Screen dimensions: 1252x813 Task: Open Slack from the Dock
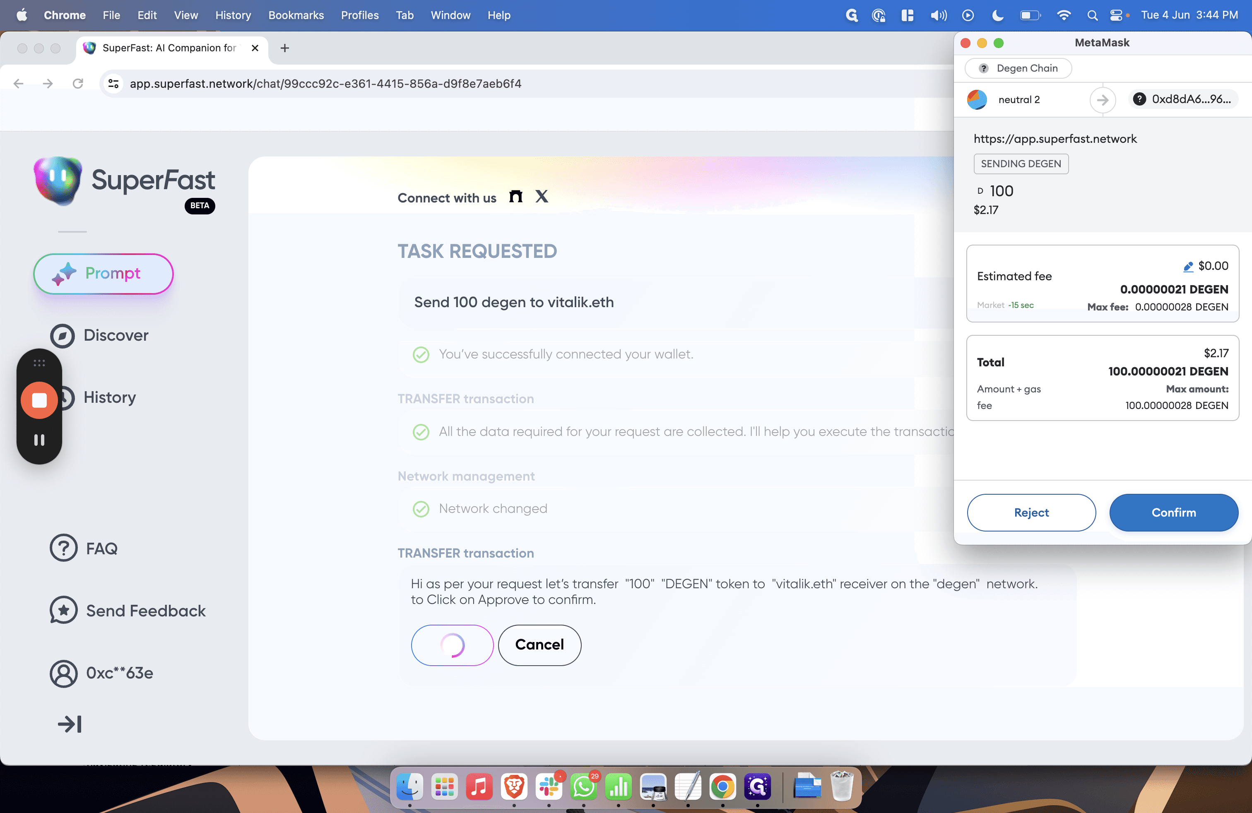tap(549, 787)
